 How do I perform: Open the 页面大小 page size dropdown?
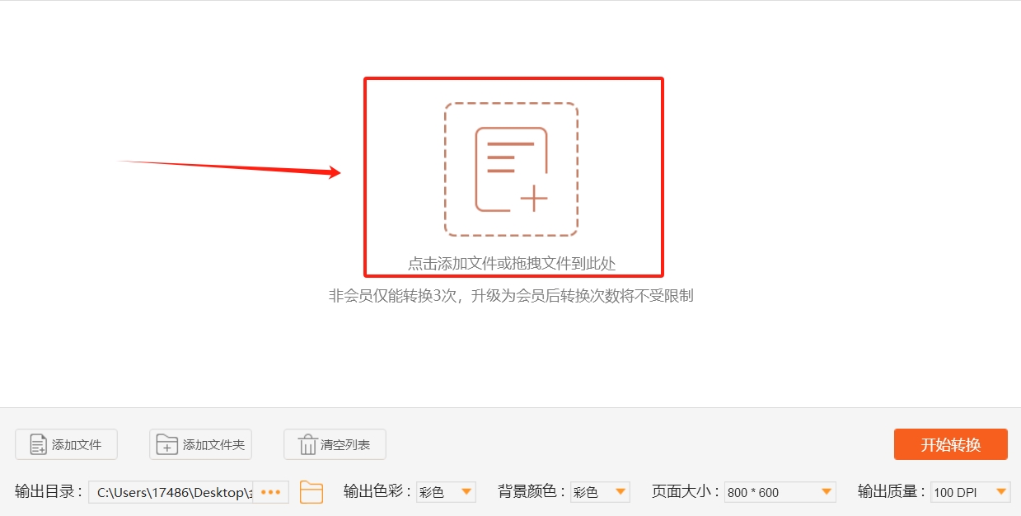(x=780, y=491)
